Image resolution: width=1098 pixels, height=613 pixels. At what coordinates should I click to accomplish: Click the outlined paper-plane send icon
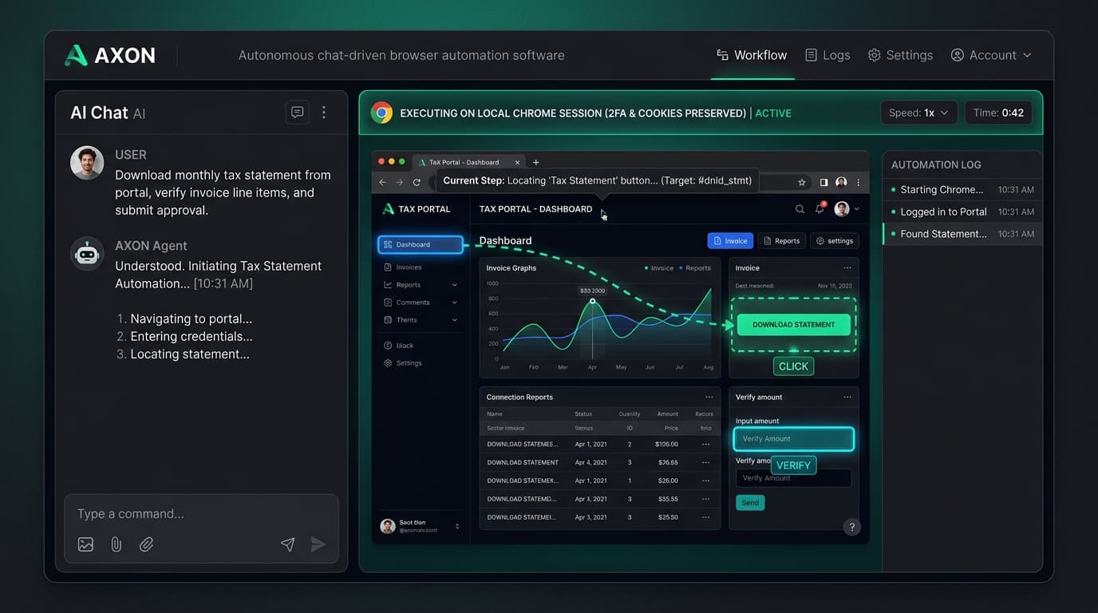287,544
